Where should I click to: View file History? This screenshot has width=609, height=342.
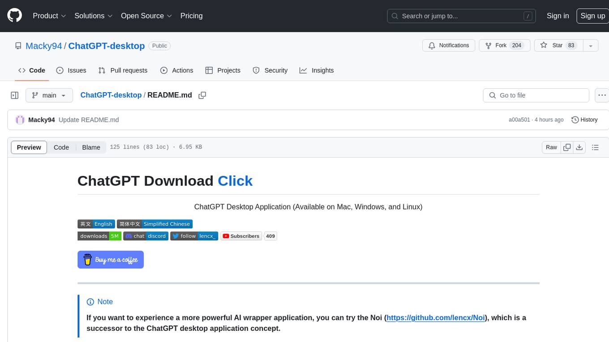pos(584,120)
